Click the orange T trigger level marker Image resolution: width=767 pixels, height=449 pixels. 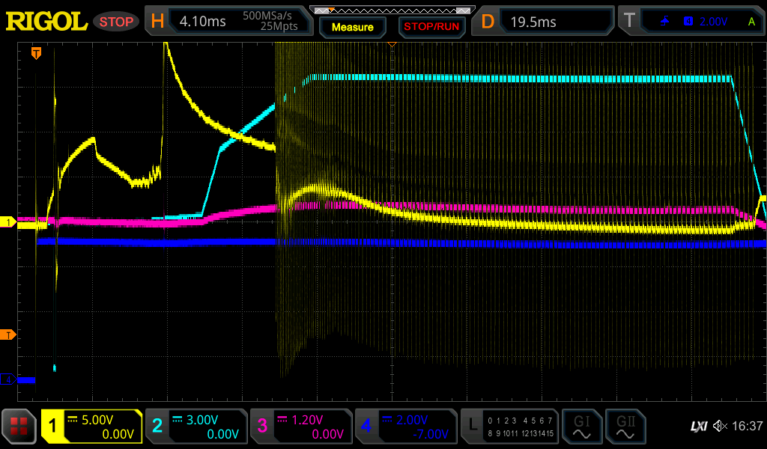[x=8, y=335]
